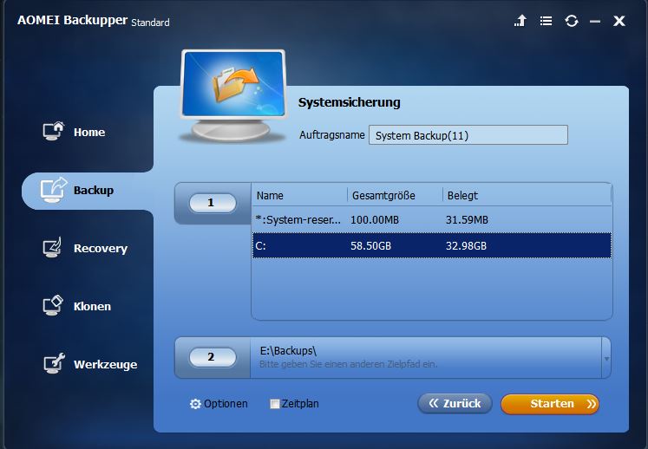Screen dimensions: 648x449
Task: Select the E:\Backups\ destination path field
Action: (x=426, y=358)
